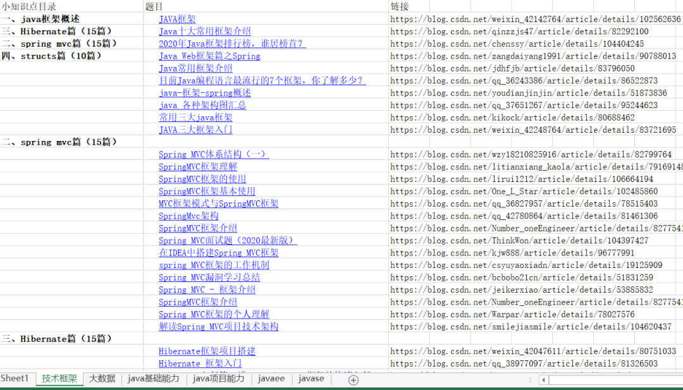Follow the Java常用框架介绍 link
This screenshot has width=683, height=390.
point(195,68)
